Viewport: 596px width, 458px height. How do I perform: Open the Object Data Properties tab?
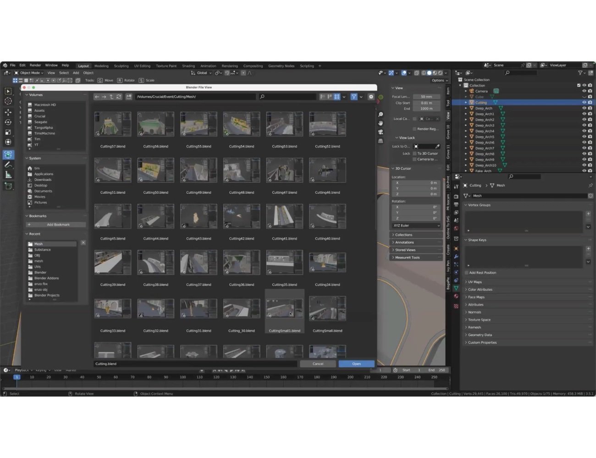456,288
